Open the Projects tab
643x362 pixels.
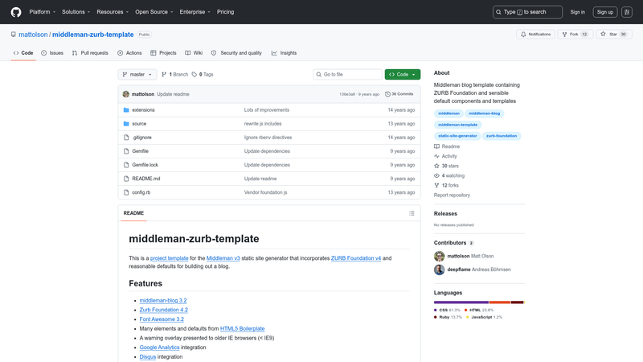pos(163,53)
